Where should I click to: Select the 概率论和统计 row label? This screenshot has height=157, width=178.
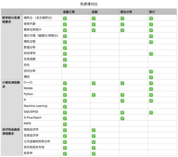(32, 30)
